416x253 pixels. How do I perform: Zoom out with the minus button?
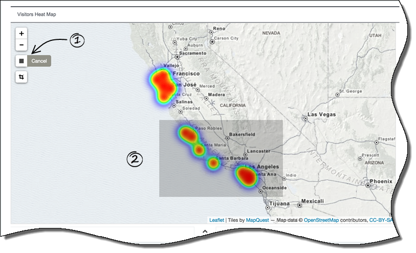21,45
